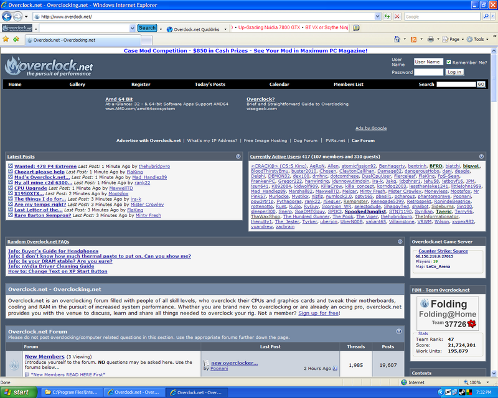Open Buyer's Guide for Headphones FAQ
Viewport: 498px width, 398px height.
tap(53, 251)
